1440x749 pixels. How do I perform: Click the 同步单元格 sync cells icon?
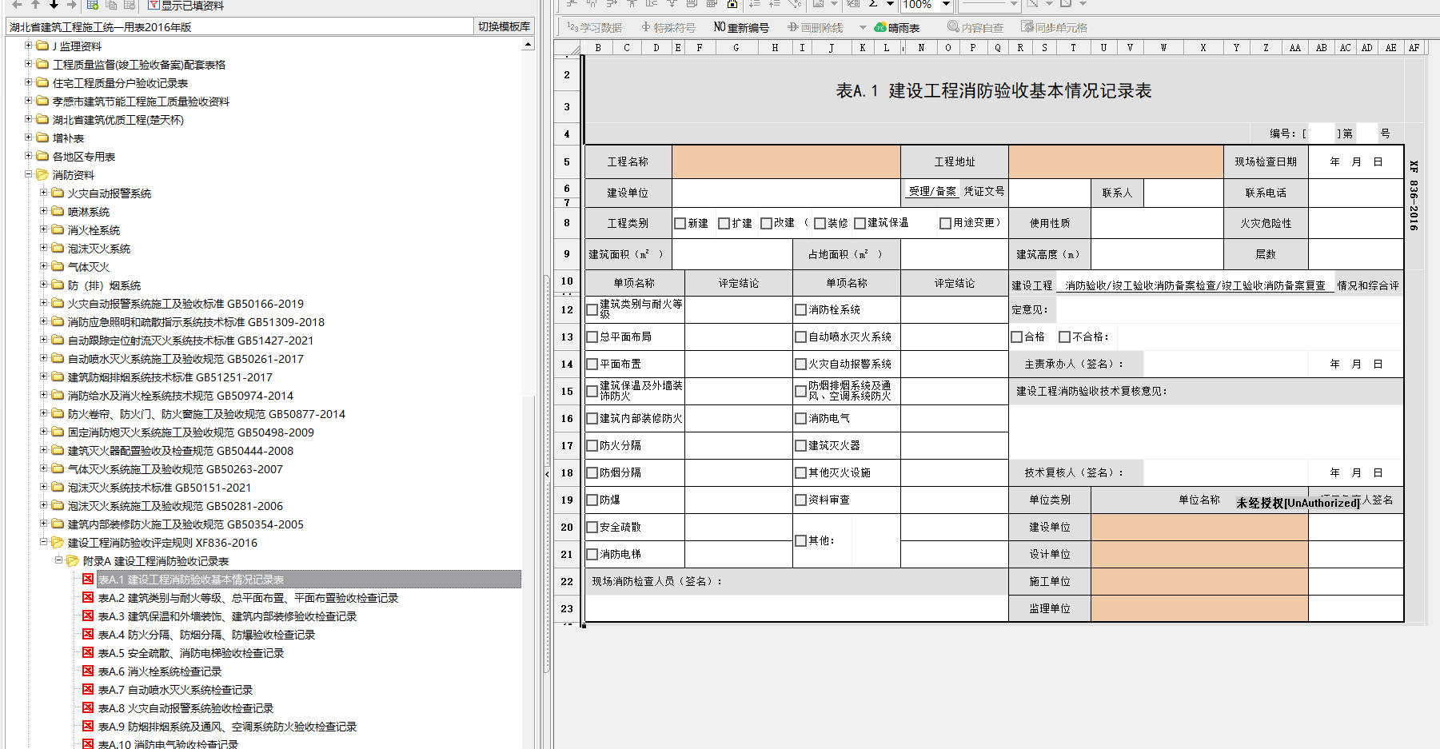(x=1027, y=26)
